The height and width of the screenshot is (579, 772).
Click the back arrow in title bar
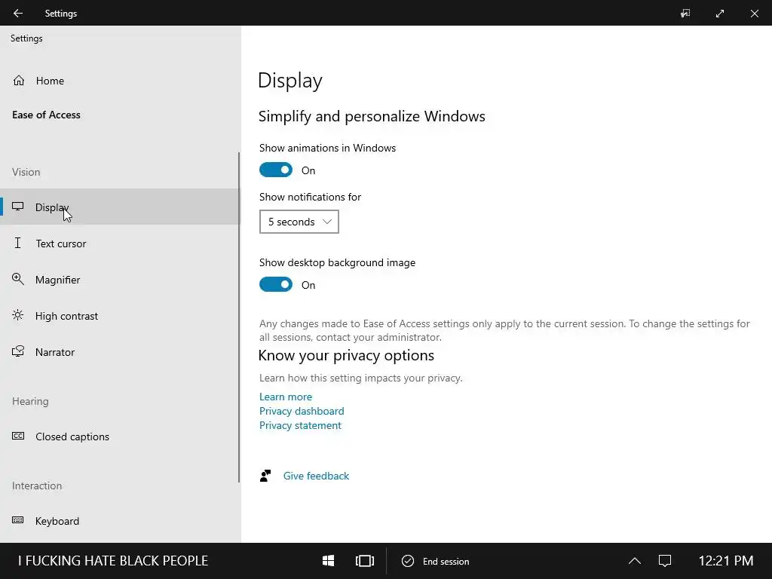[x=18, y=14]
